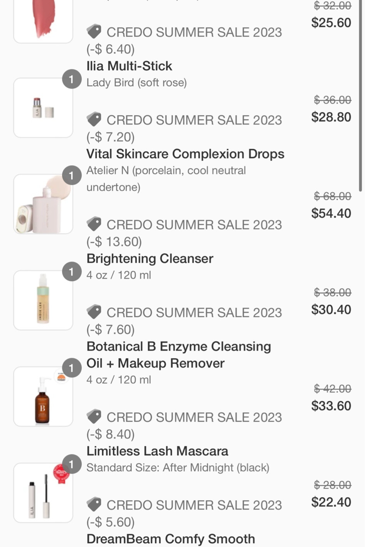Click the sale tag icon beside the $8.40 discount
The height and width of the screenshot is (547, 365).
[x=94, y=417]
